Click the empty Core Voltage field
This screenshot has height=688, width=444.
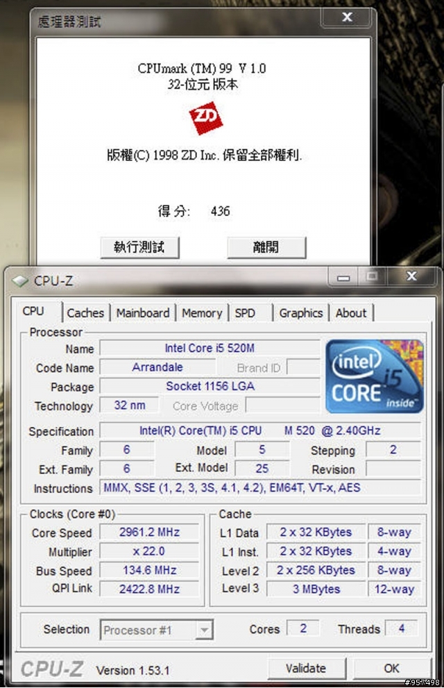pos(283,405)
